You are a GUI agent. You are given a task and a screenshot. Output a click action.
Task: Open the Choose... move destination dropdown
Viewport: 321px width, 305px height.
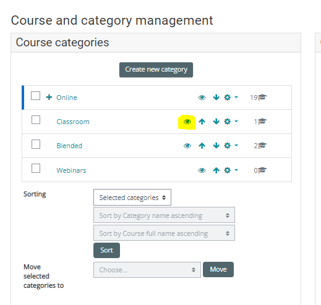[147, 270]
